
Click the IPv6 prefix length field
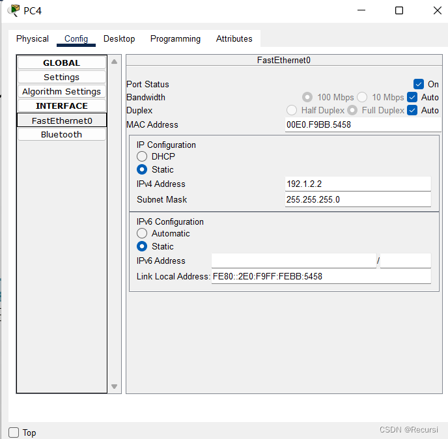coord(406,261)
